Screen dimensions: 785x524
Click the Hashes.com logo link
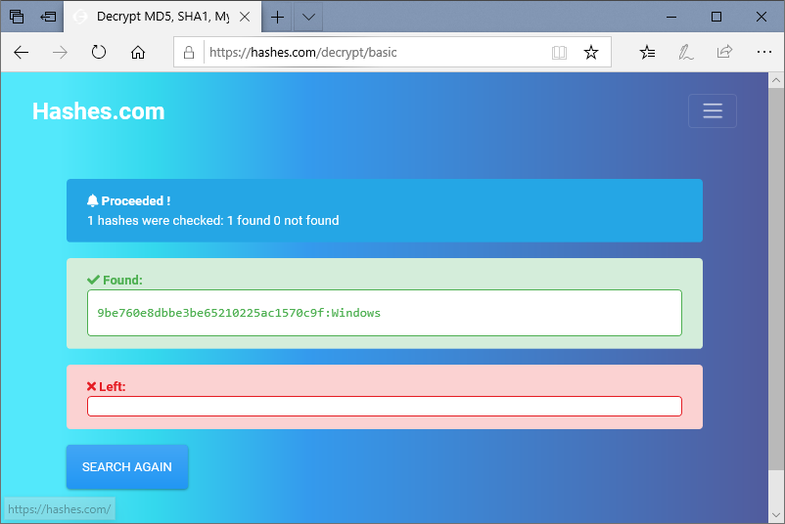pyautogui.click(x=99, y=111)
